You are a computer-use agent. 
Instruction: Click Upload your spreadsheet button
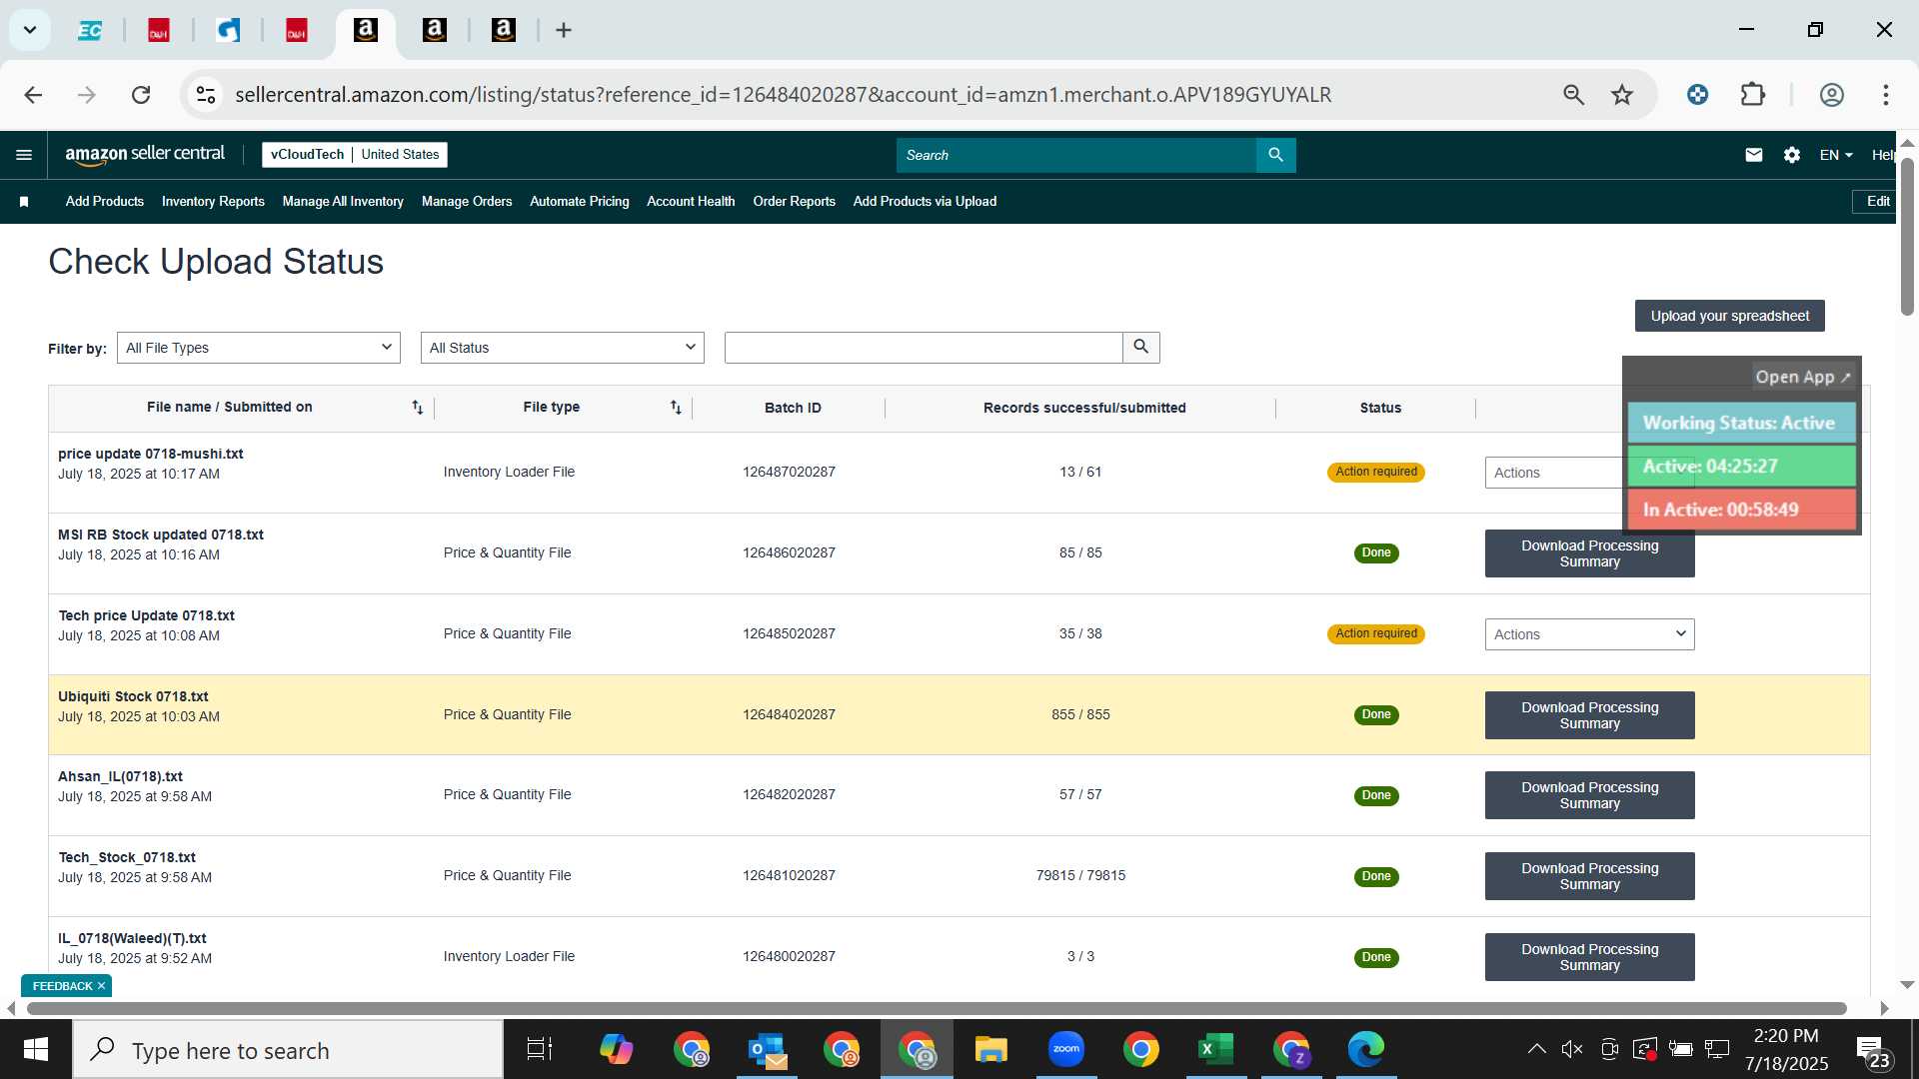coord(1730,316)
